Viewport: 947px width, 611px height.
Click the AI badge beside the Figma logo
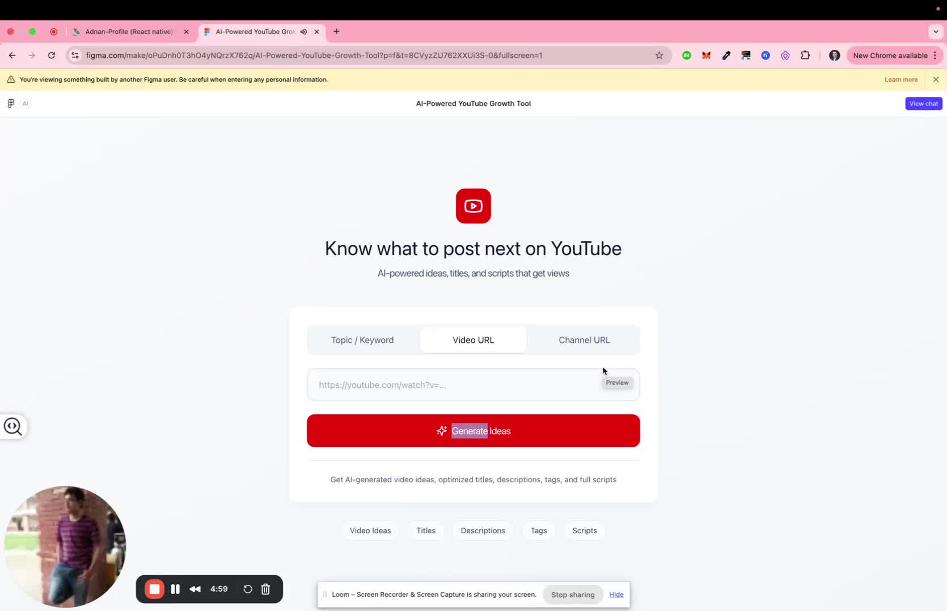(25, 103)
